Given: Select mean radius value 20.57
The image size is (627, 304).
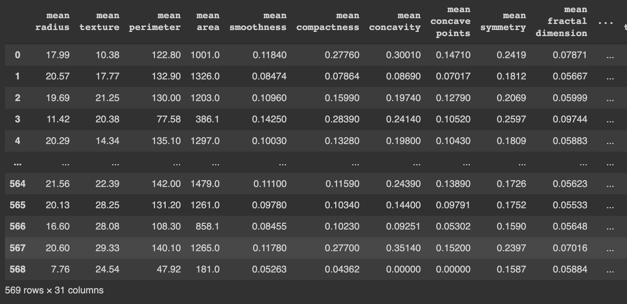Looking at the screenshot, I should pos(58,76).
